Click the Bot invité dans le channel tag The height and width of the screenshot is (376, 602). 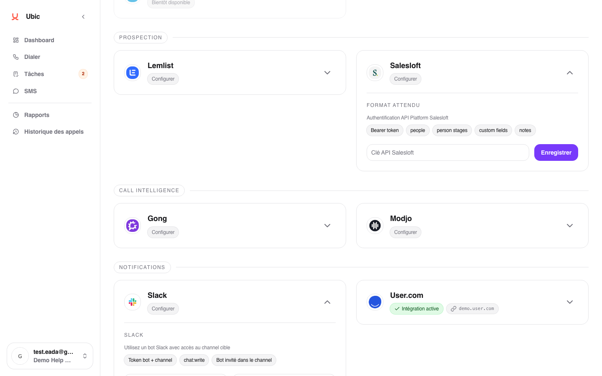tap(244, 360)
